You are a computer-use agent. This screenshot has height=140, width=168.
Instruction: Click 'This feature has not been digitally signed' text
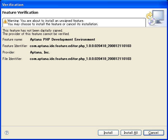(32, 31)
